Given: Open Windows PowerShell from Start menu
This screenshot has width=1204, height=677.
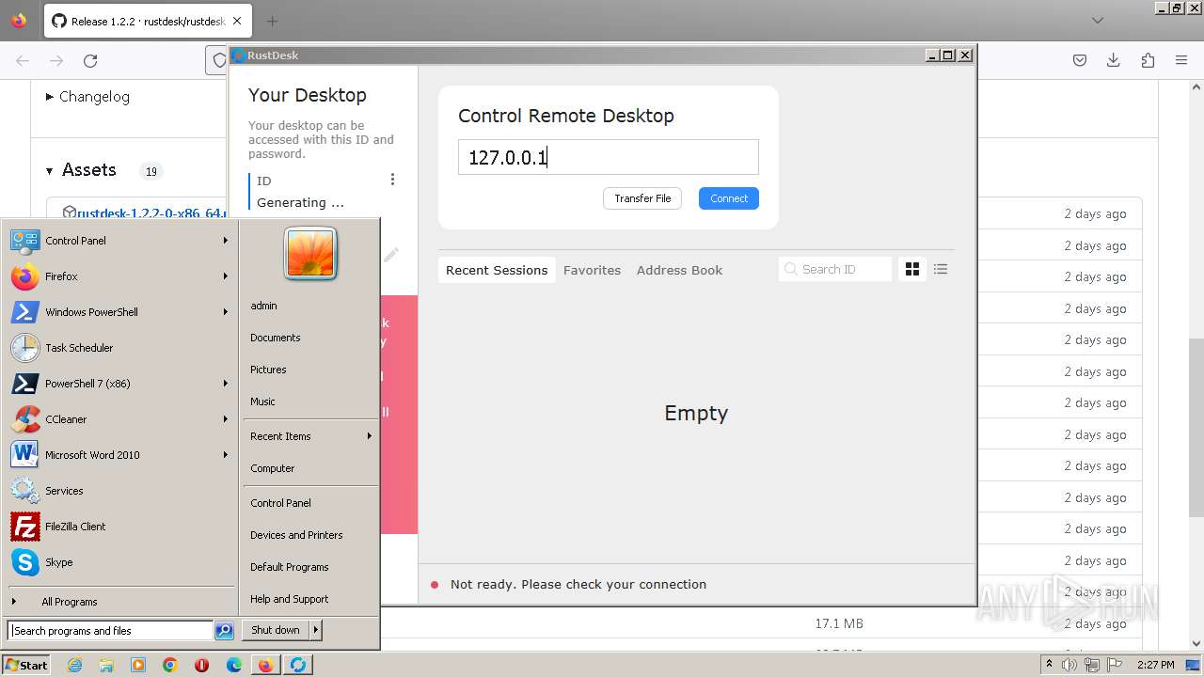Looking at the screenshot, I should tap(119, 312).
